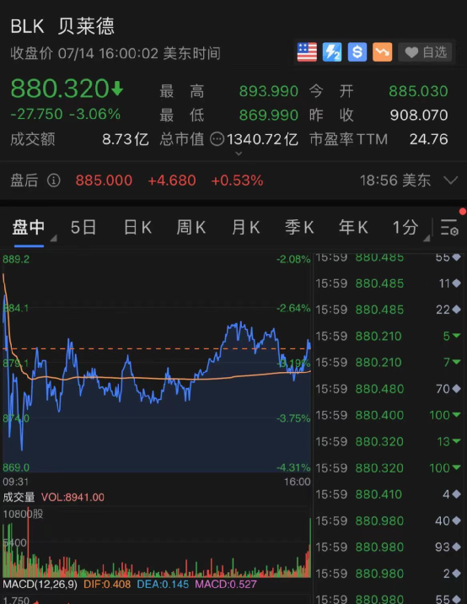467x604 pixels.
Task: Tap the BLK 贝莱德 stock title
Action: pos(62,26)
